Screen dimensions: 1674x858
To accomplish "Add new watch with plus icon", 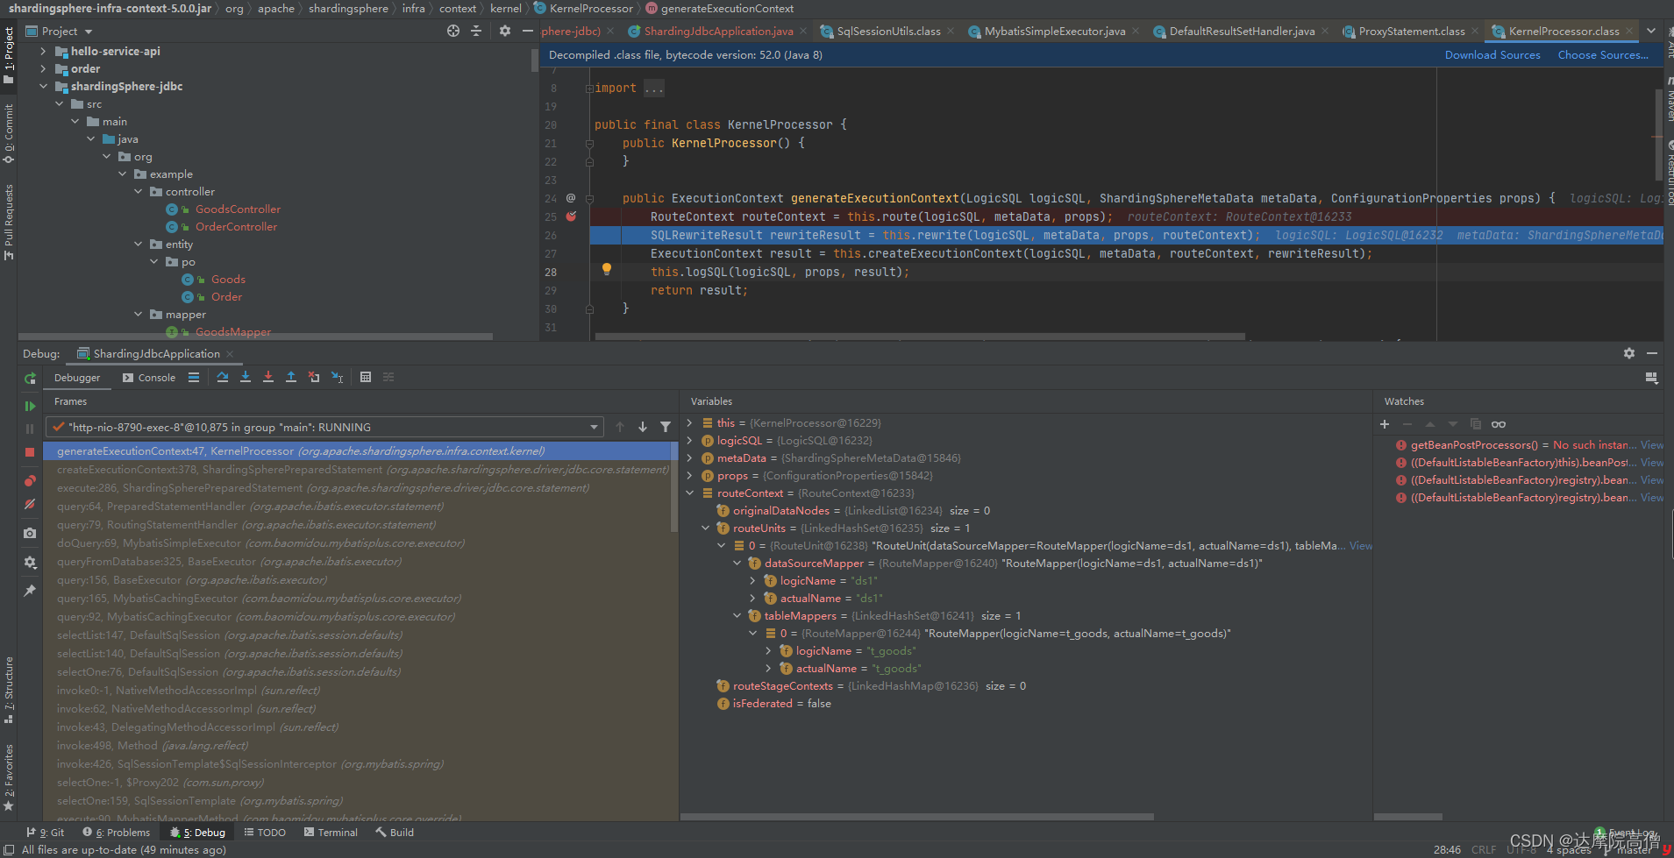I will [1385, 424].
